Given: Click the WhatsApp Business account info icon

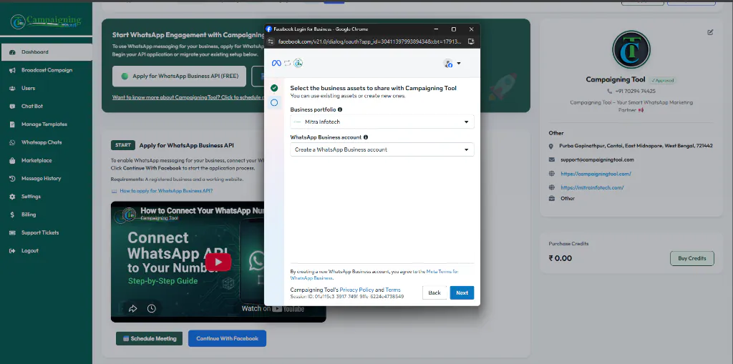Looking at the screenshot, I should click(366, 137).
